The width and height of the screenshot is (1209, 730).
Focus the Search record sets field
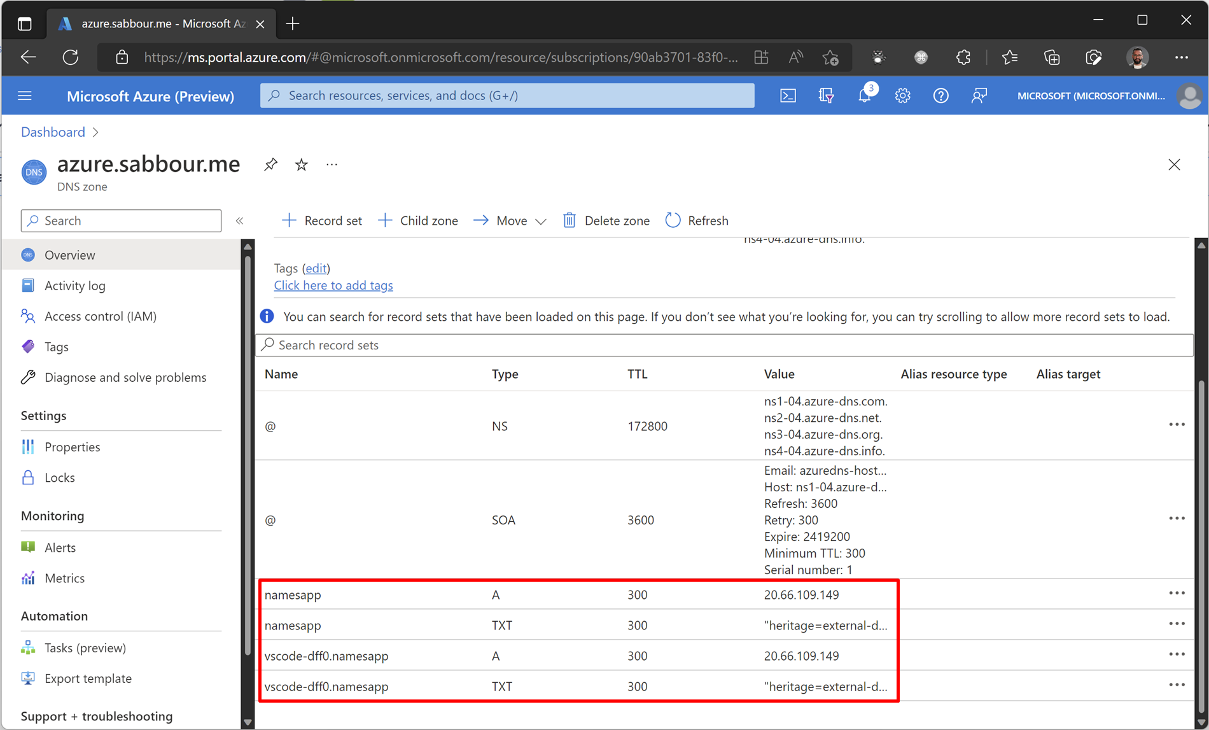coord(724,345)
